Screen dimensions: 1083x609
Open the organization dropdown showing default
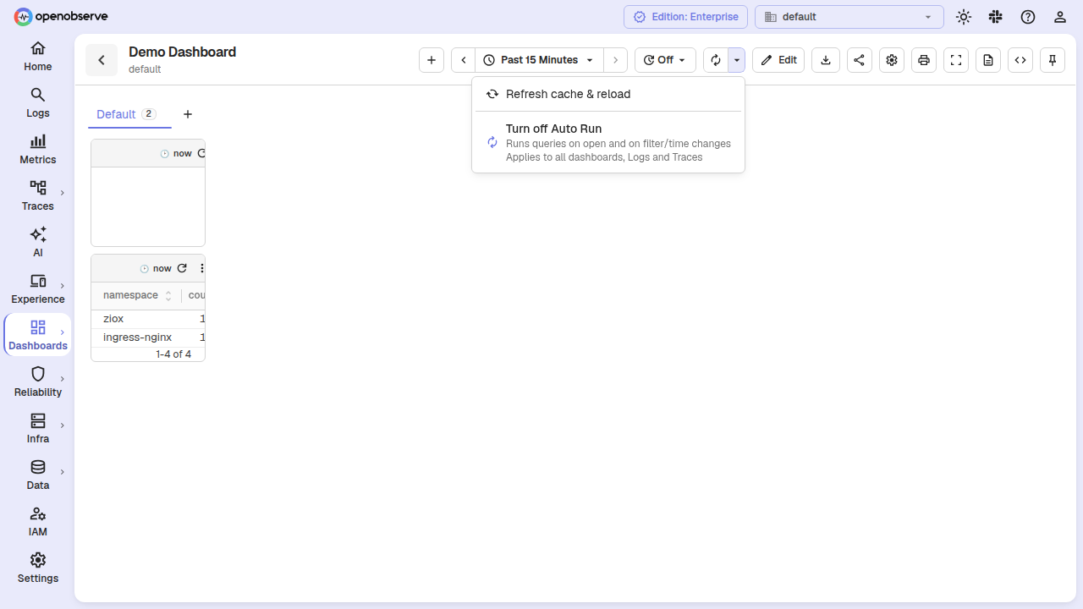click(x=849, y=17)
